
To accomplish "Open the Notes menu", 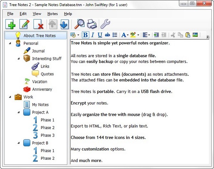I will tap(52, 14).
